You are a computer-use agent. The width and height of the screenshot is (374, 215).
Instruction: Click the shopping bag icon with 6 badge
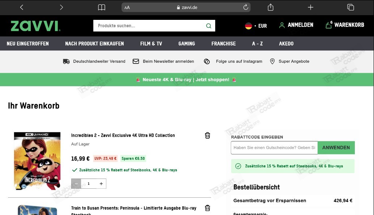[x=329, y=25]
